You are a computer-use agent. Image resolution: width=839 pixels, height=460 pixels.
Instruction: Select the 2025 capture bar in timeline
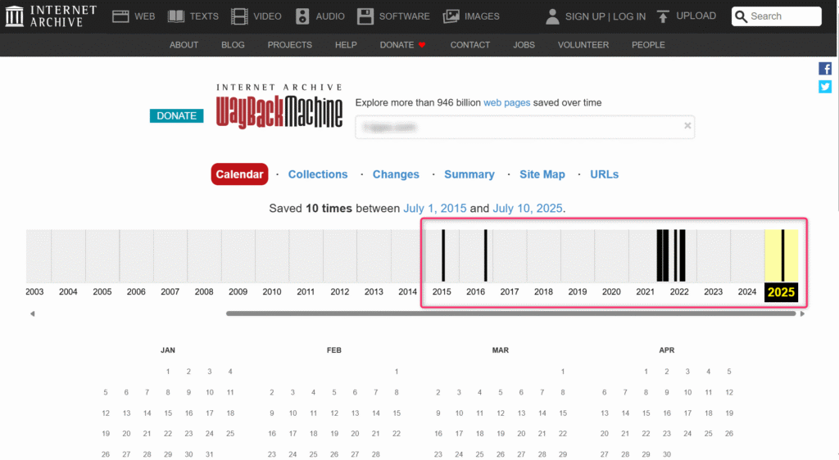tap(782, 255)
